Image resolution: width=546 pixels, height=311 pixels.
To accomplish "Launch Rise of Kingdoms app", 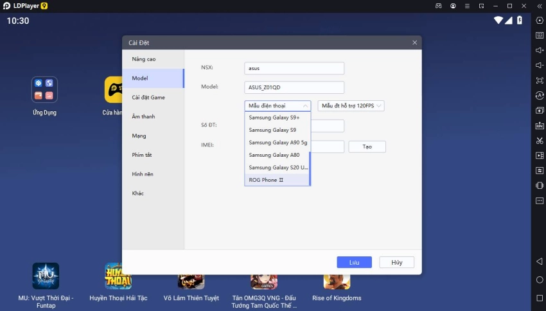I will [x=337, y=282].
